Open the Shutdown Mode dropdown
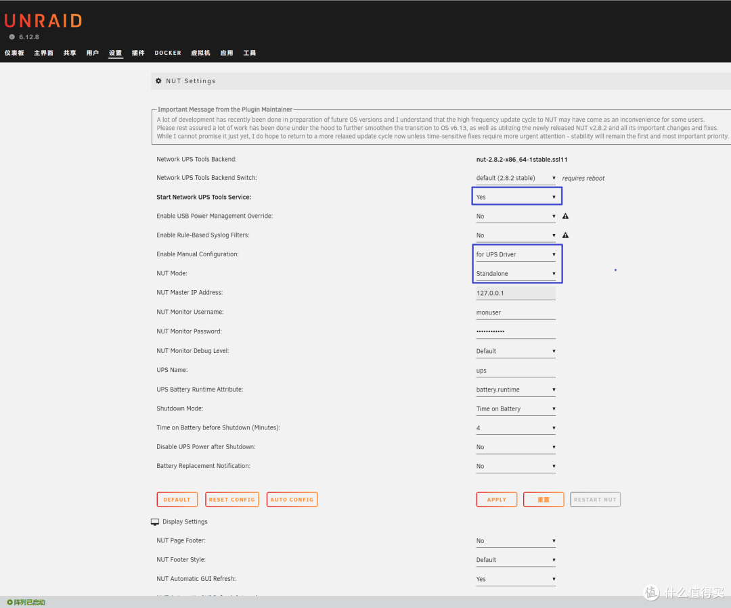 tap(516, 409)
